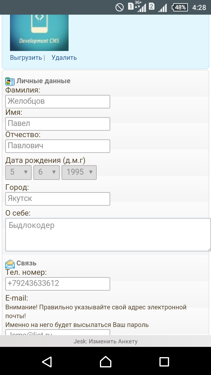Screen dimensions: 211x375
Task: Tap the Удалить delete link
Action: pos(64,57)
